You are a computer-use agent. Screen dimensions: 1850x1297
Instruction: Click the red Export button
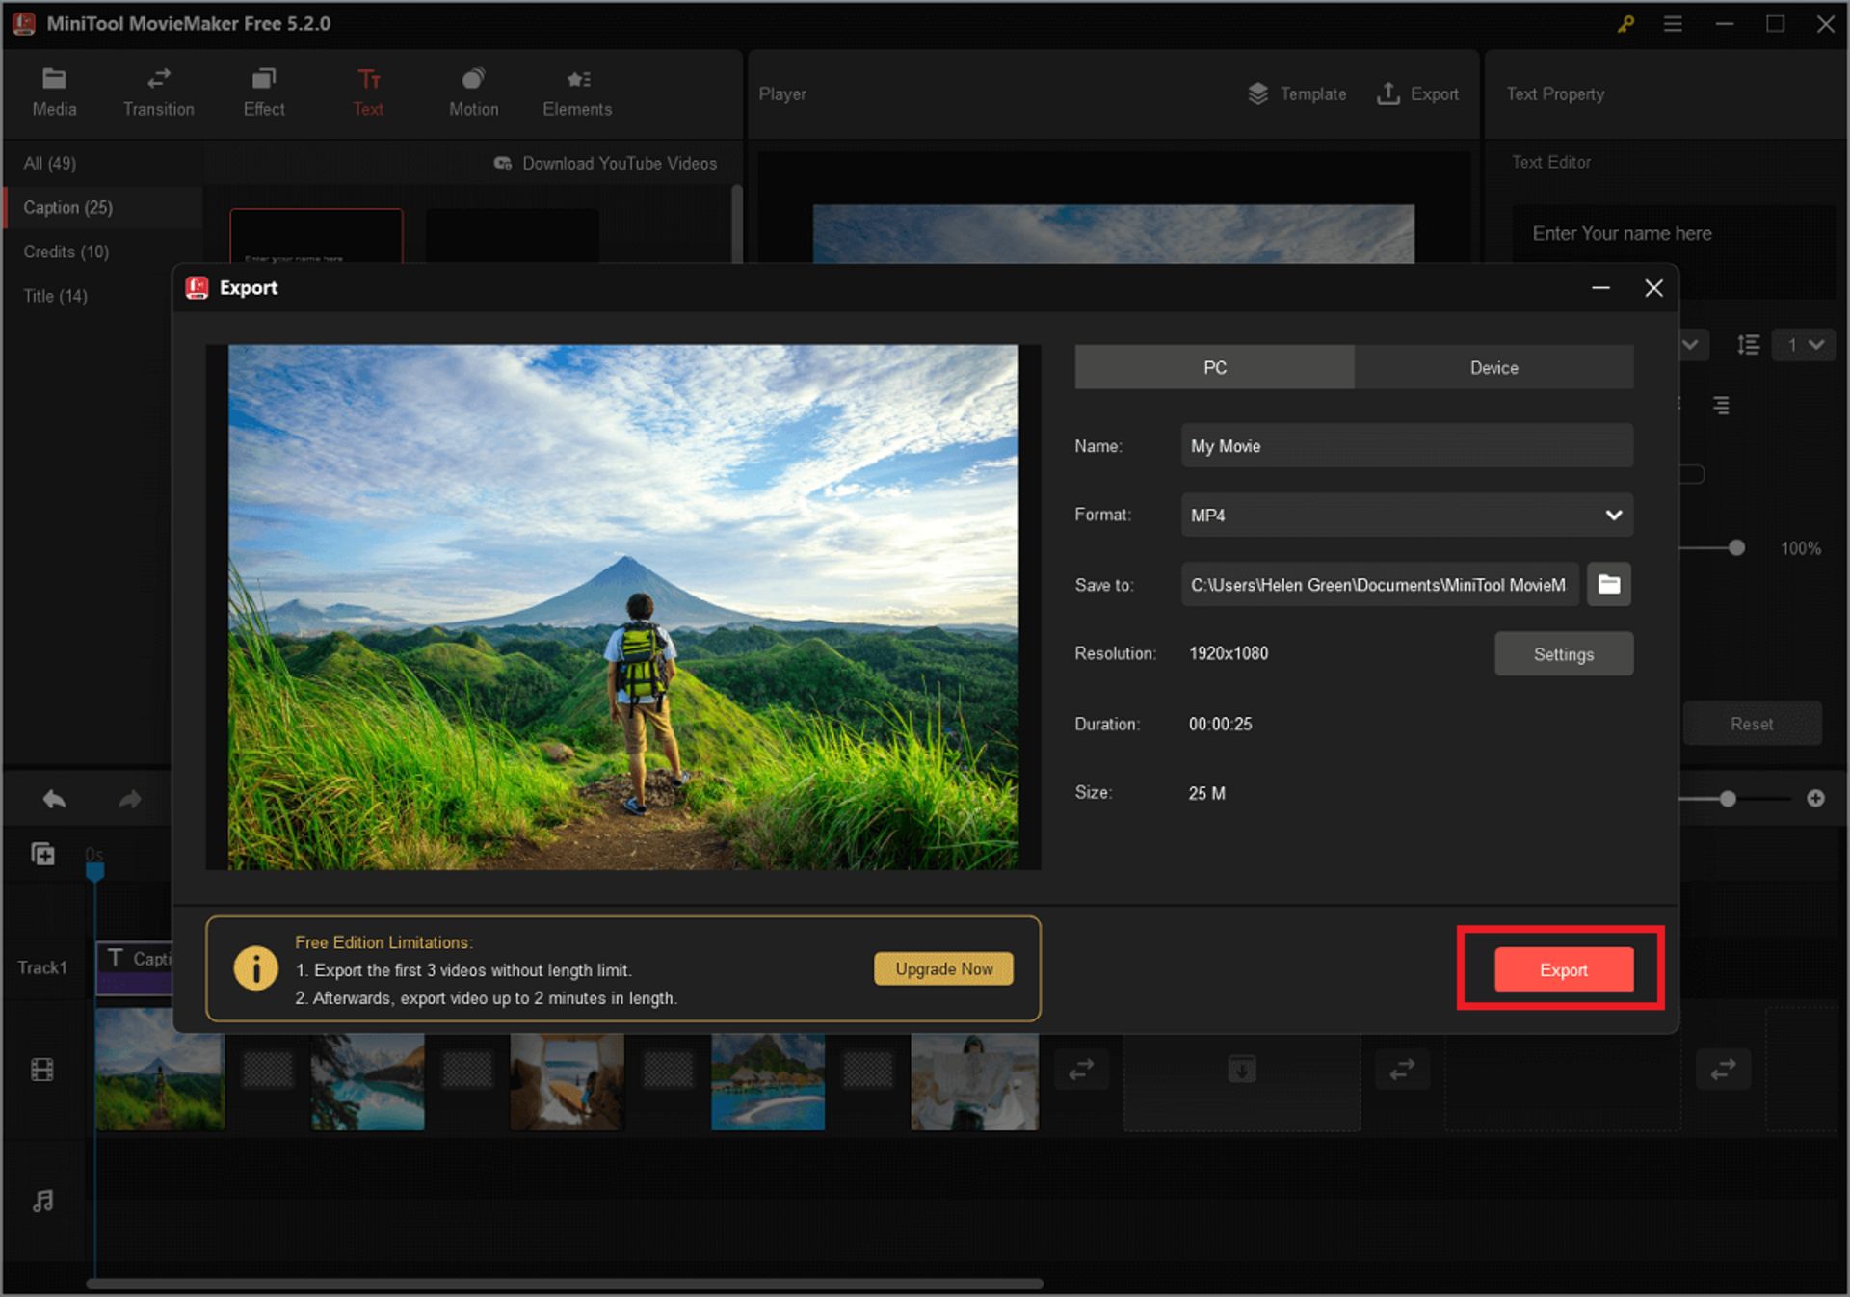point(1563,969)
